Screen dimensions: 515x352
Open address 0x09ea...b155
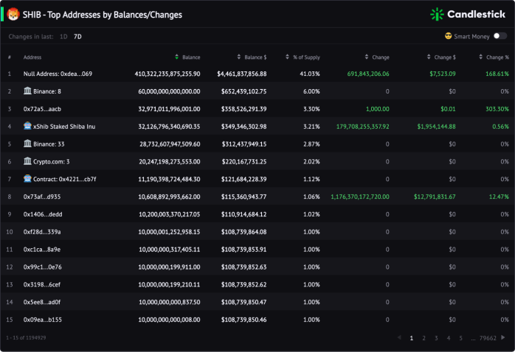42,320
